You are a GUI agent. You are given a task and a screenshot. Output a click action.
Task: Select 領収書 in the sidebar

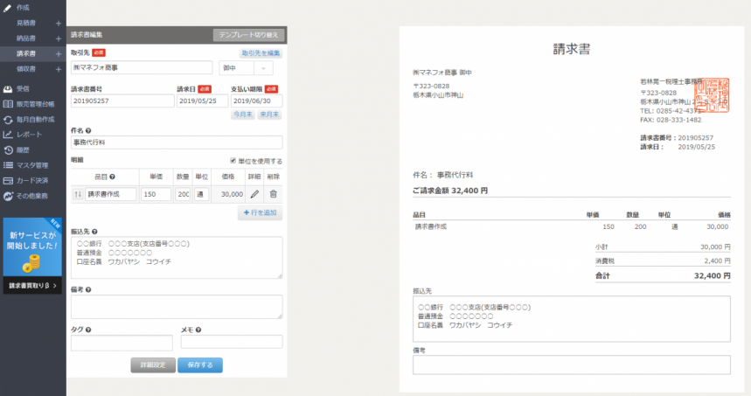(26, 69)
